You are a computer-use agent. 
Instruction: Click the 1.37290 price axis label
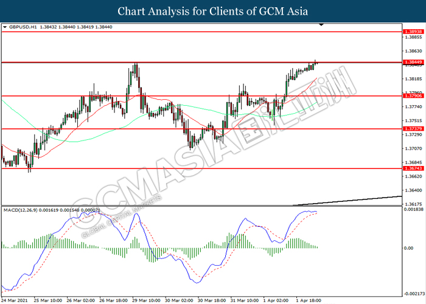click(413, 134)
